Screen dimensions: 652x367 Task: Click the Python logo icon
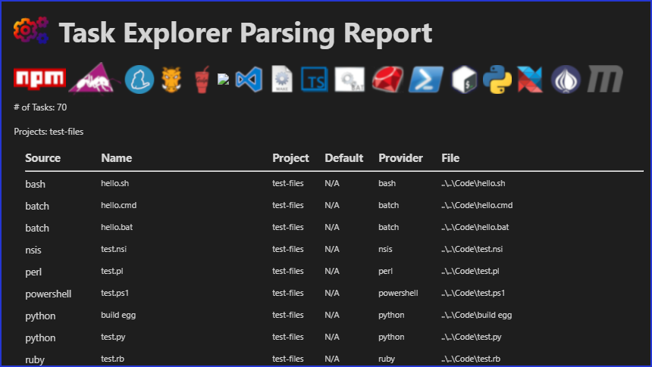pos(497,79)
